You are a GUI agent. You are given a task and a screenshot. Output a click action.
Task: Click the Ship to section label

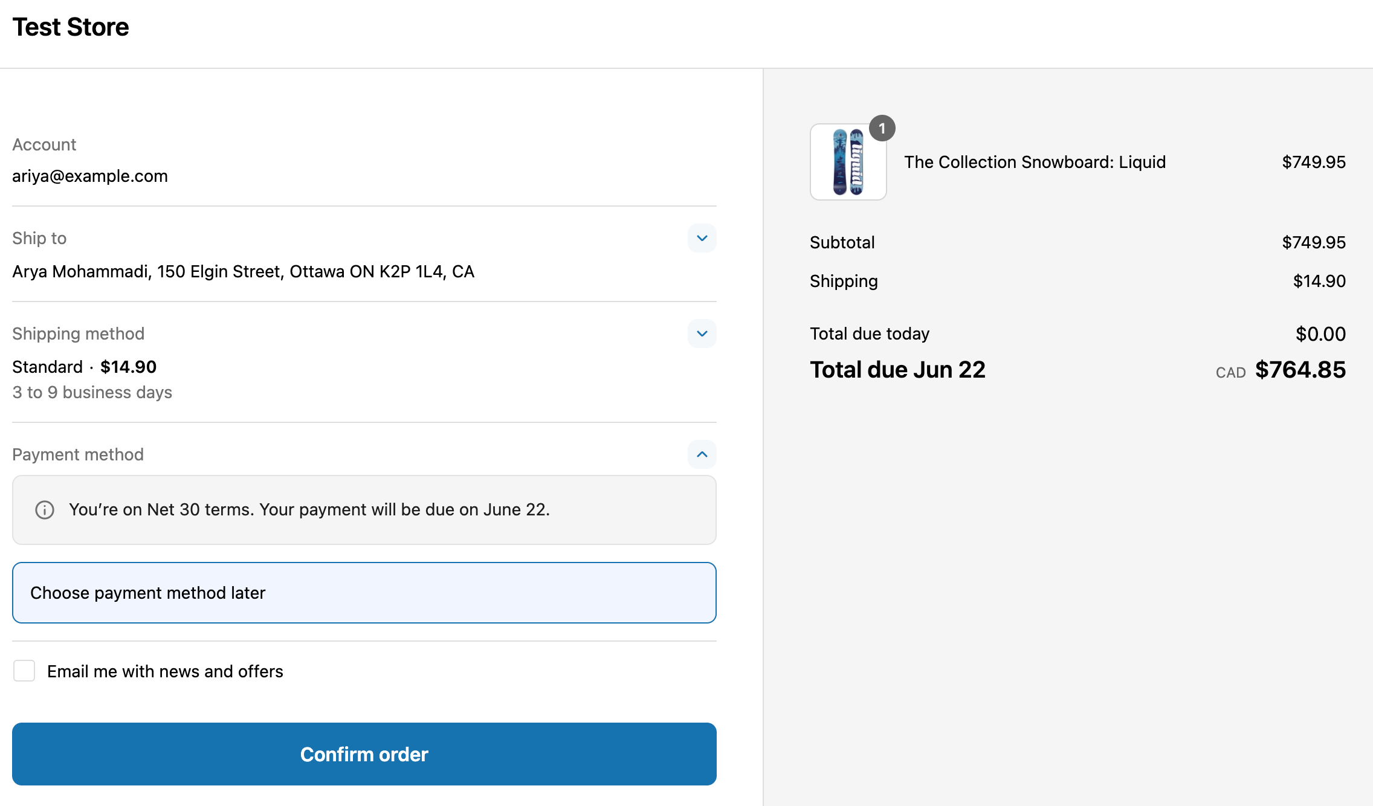(x=39, y=238)
